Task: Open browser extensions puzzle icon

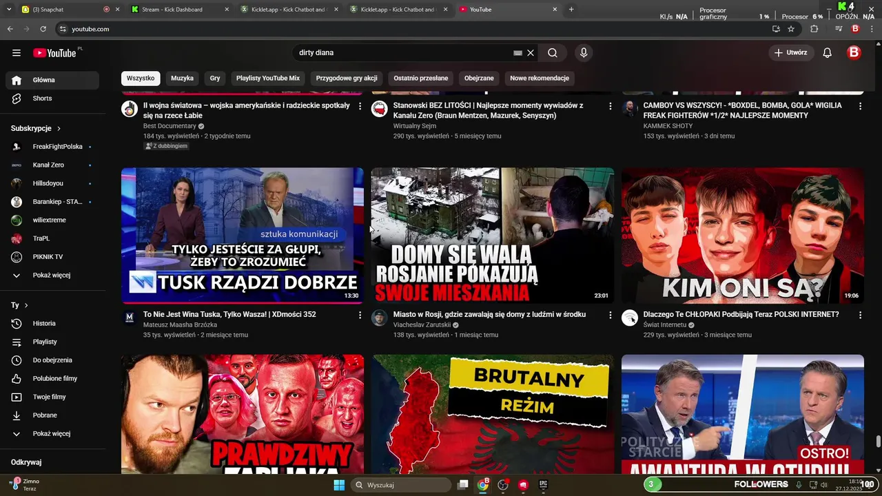Action: coord(814,29)
